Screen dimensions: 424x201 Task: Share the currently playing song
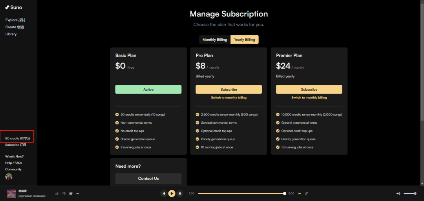pos(71,193)
